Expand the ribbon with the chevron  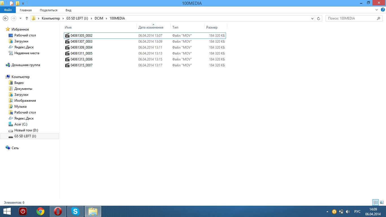[x=377, y=10]
